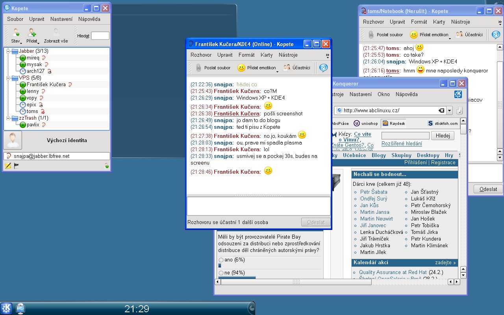Collapse the Jabber contact group
504x315 pixels.
(x=8, y=51)
